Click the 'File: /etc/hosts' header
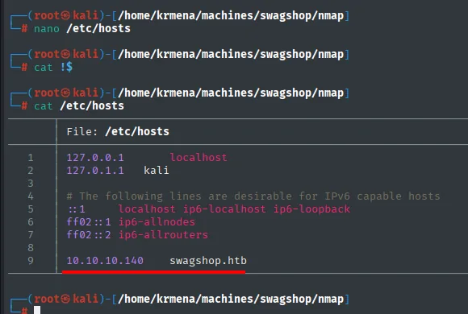The image size is (468, 314). pos(118,132)
